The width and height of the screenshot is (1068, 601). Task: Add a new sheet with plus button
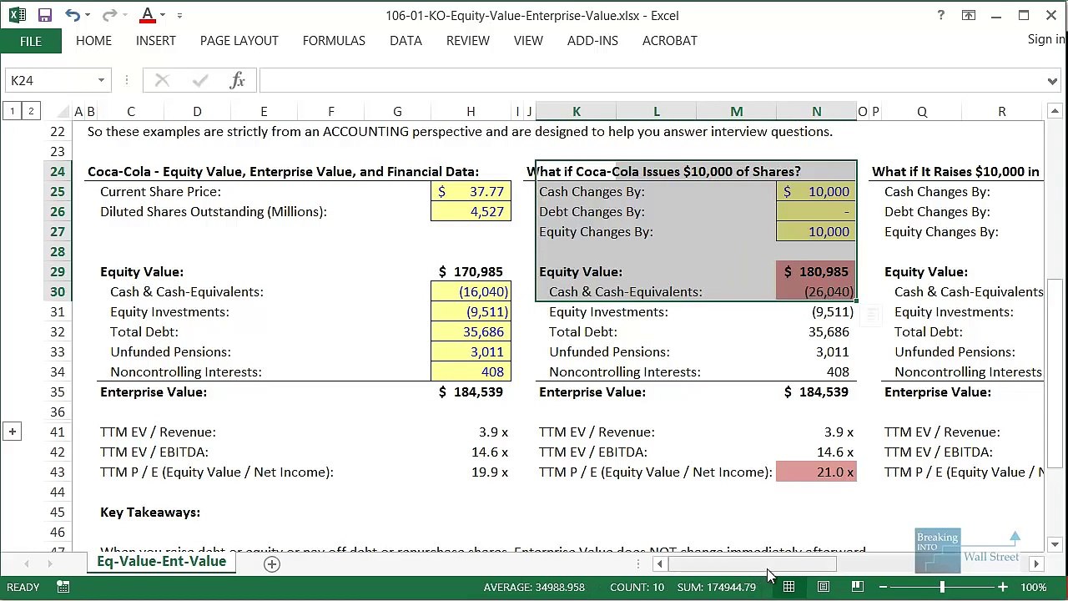point(271,564)
